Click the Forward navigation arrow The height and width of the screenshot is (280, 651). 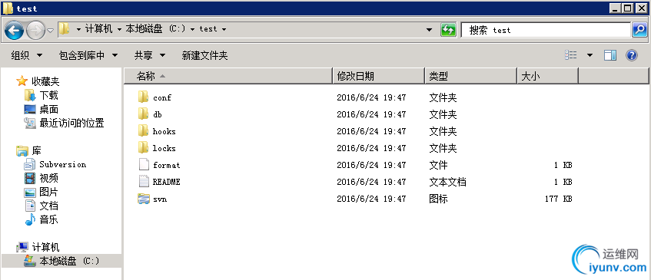(35, 30)
